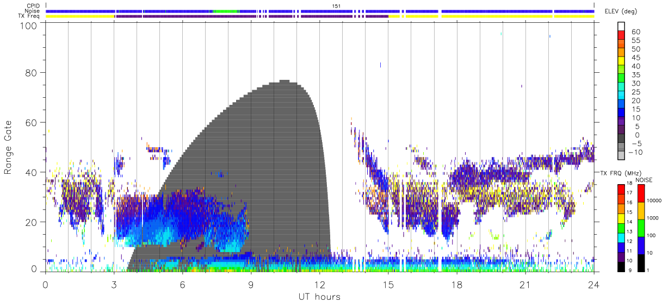
Task: Click the 21 tick on UT hours axis
Action: (525, 285)
